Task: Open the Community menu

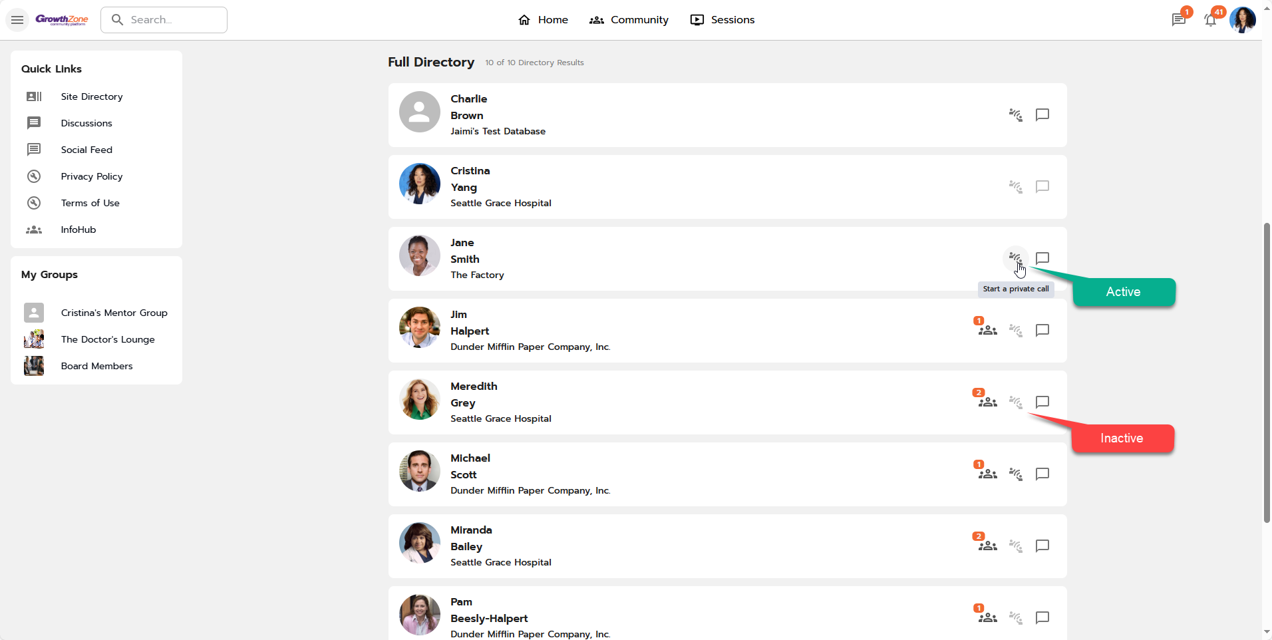Action: [x=629, y=20]
